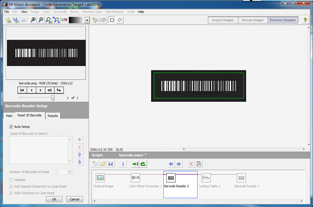This screenshot has height=207, width=313.
Task: Click the Browse Images button
Action: point(253,20)
